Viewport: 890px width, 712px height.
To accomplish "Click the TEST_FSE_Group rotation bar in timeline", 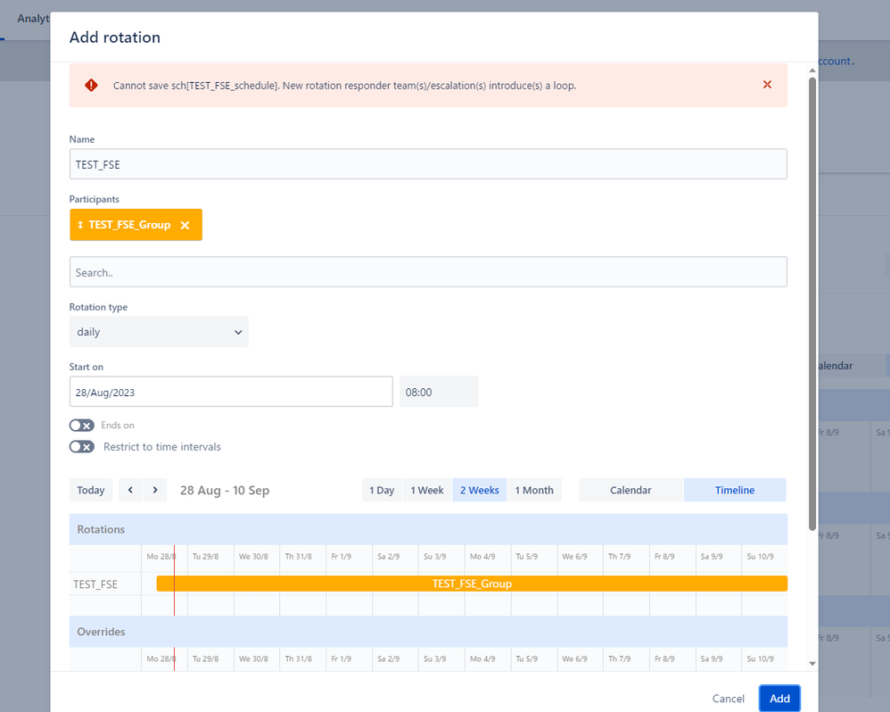I will point(472,584).
